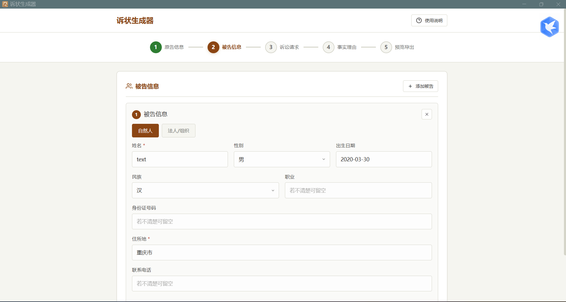The height and width of the screenshot is (302, 566).
Task: Click step 2 被告信息 circle
Action: [x=213, y=47]
